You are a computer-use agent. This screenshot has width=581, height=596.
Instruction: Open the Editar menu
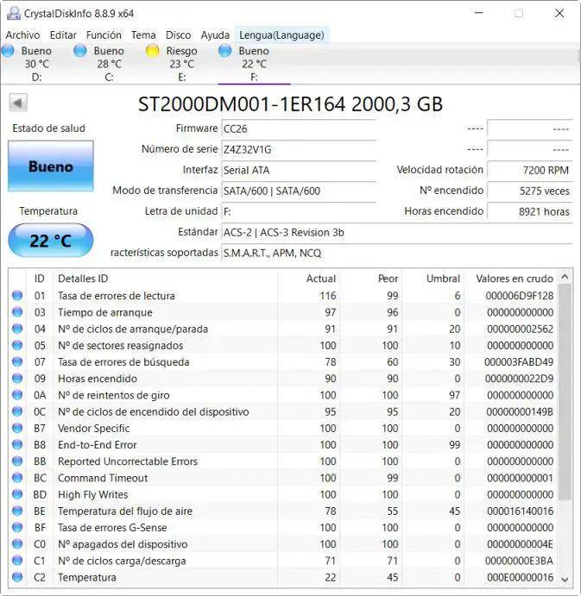coord(63,35)
